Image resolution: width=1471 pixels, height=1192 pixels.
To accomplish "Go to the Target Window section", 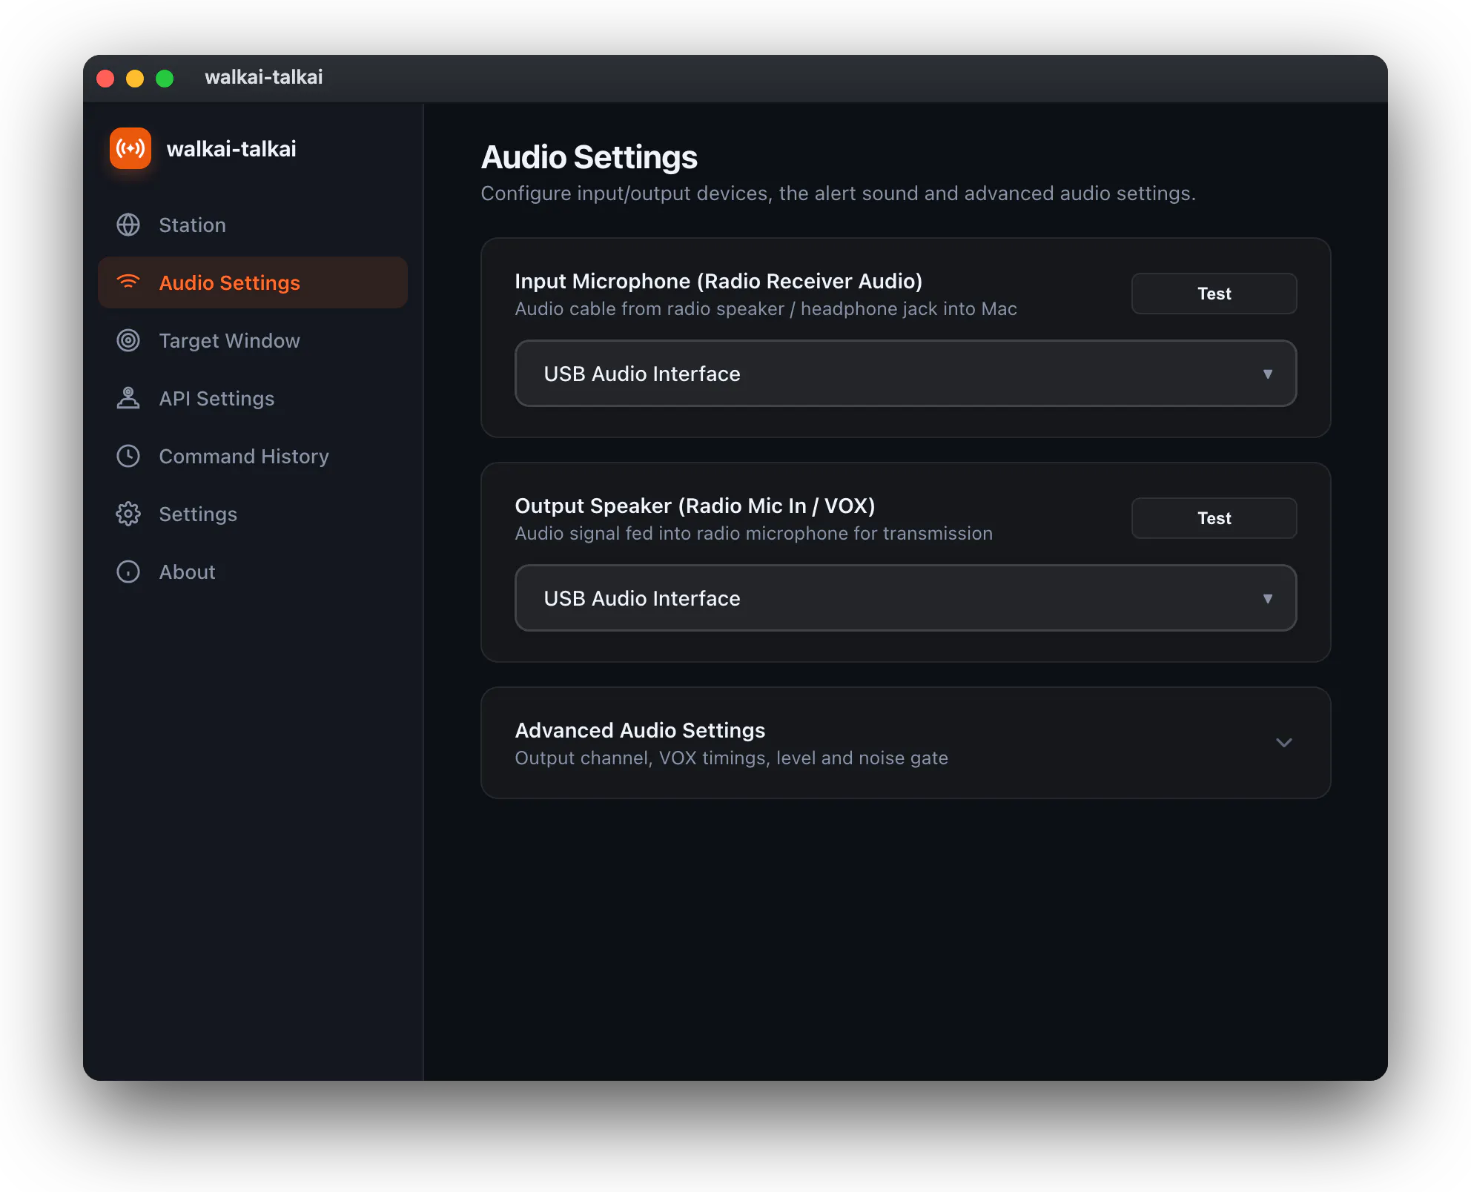I will point(253,340).
